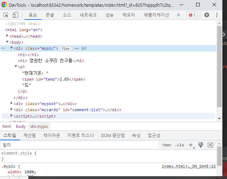This screenshot has height=179, width=227.
Task: Open the error count badge showing 1
Action: pos(192,15)
